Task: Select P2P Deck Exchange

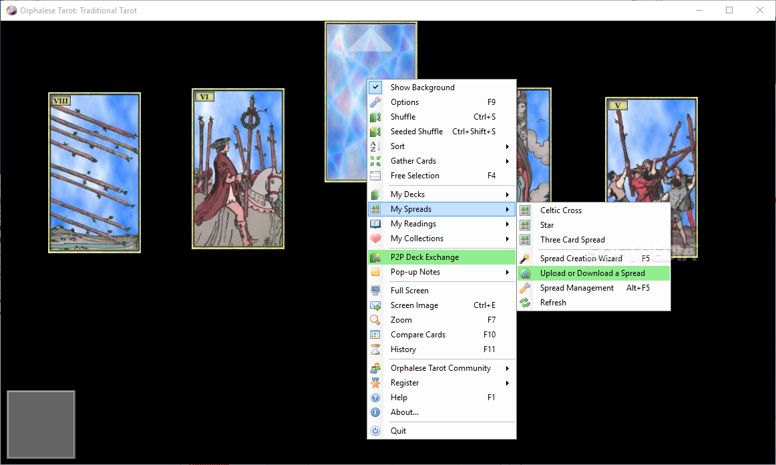Action: click(441, 257)
